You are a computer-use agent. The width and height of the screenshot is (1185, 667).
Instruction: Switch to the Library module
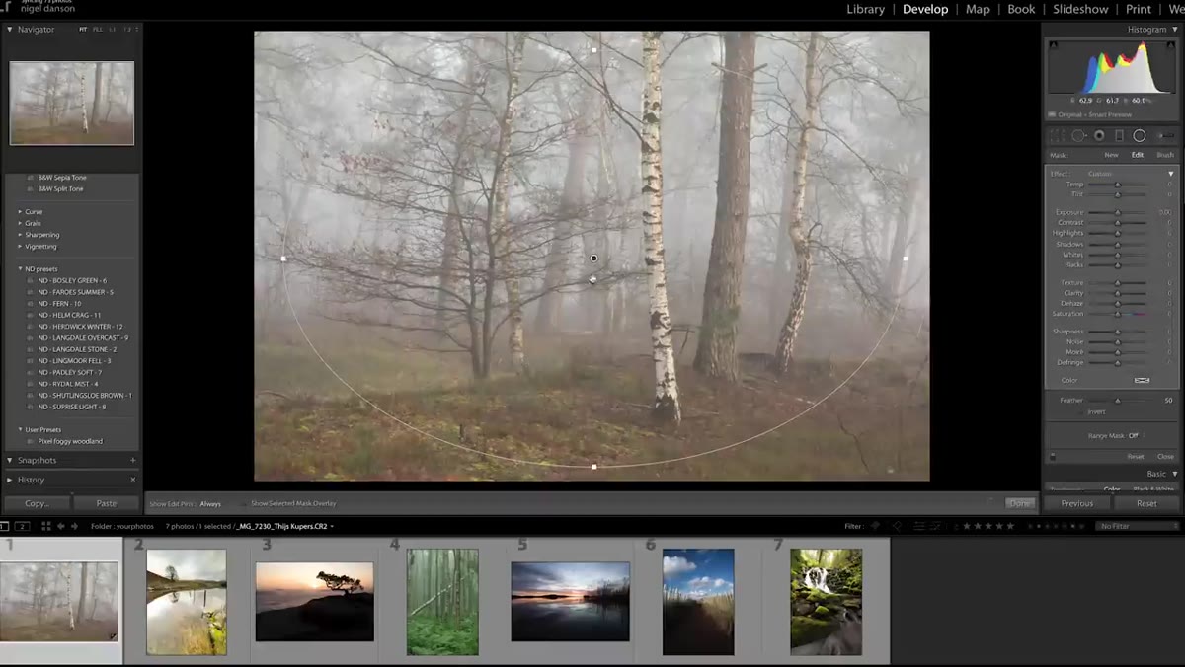[x=865, y=9]
